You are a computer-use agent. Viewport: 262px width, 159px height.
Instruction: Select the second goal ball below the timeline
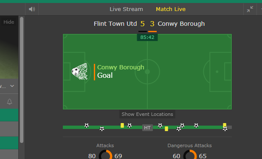click(102, 129)
